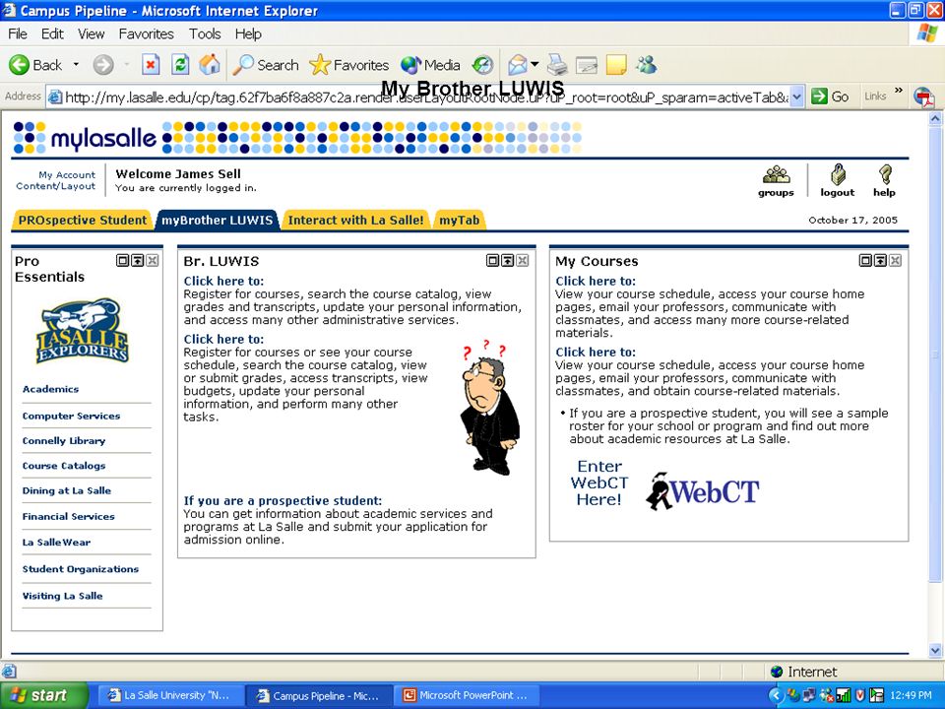
Task: Open the Help menu
Action: coord(248,33)
